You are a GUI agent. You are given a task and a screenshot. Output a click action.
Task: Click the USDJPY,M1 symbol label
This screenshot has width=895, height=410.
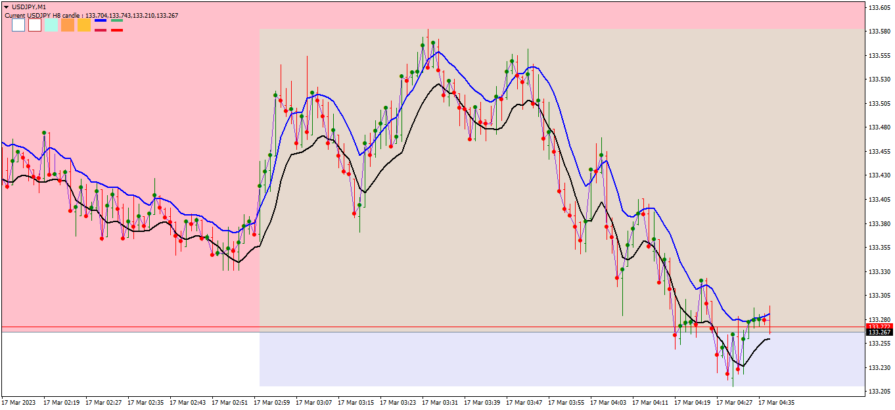tap(29, 7)
